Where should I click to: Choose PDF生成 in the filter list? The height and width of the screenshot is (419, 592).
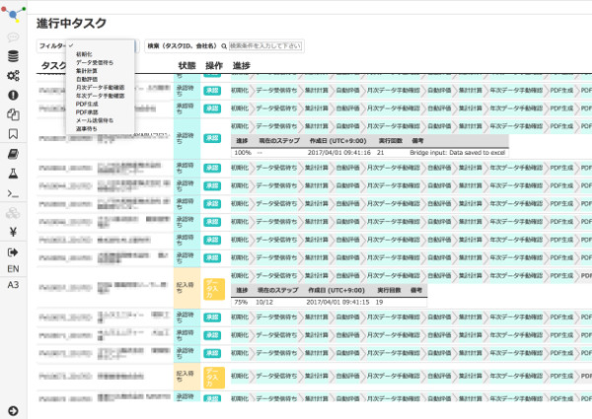click(x=87, y=105)
